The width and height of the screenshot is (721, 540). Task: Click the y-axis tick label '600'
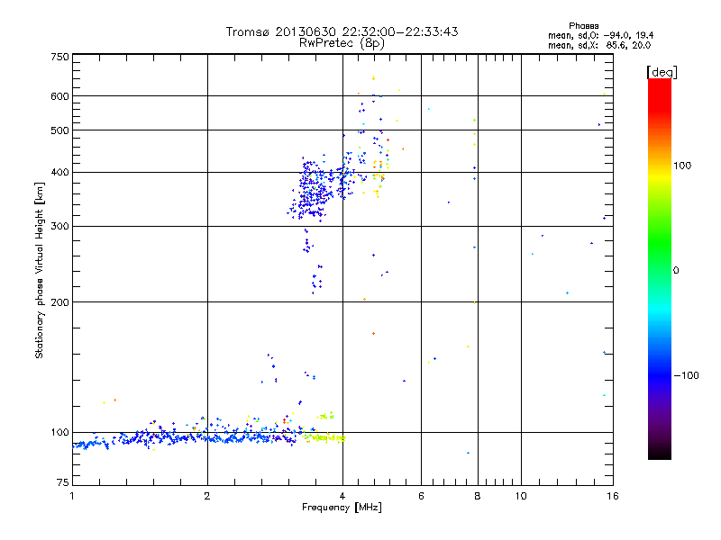[59, 96]
